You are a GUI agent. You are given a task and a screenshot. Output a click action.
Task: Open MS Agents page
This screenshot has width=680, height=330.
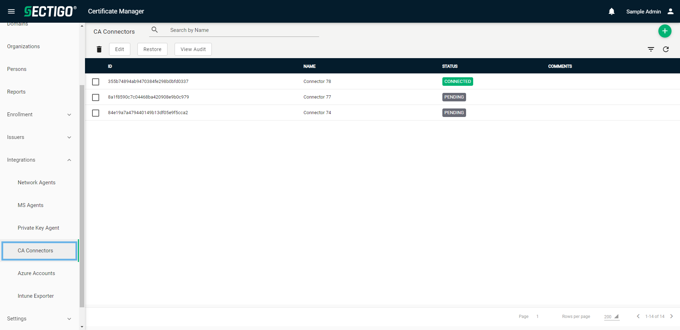pos(30,205)
